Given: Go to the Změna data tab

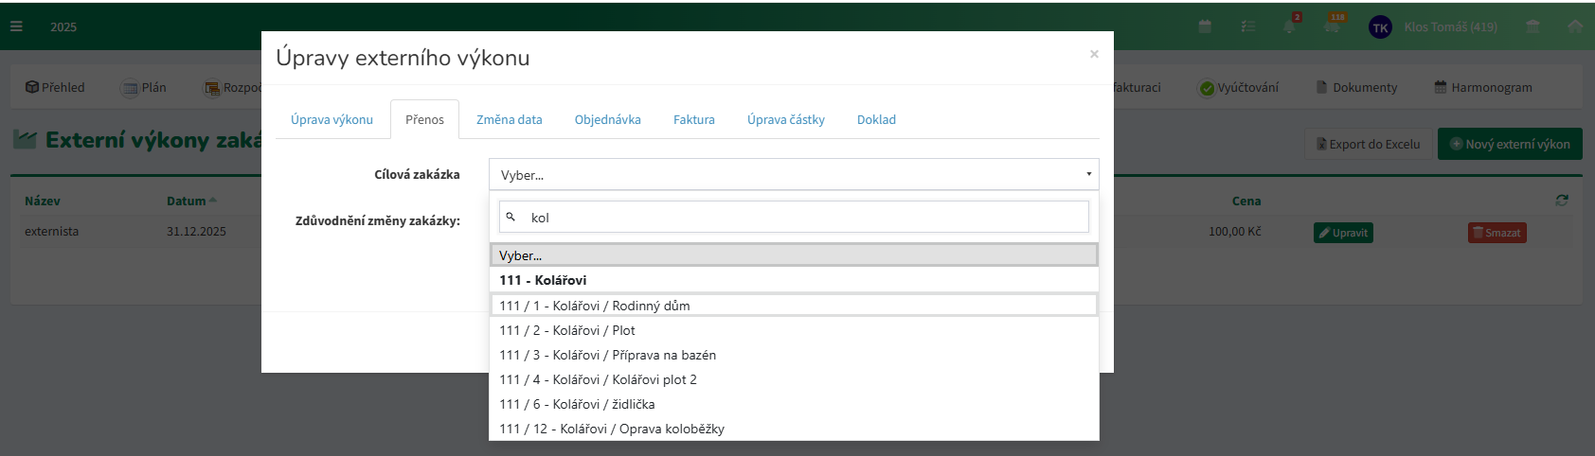Looking at the screenshot, I should 509,119.
